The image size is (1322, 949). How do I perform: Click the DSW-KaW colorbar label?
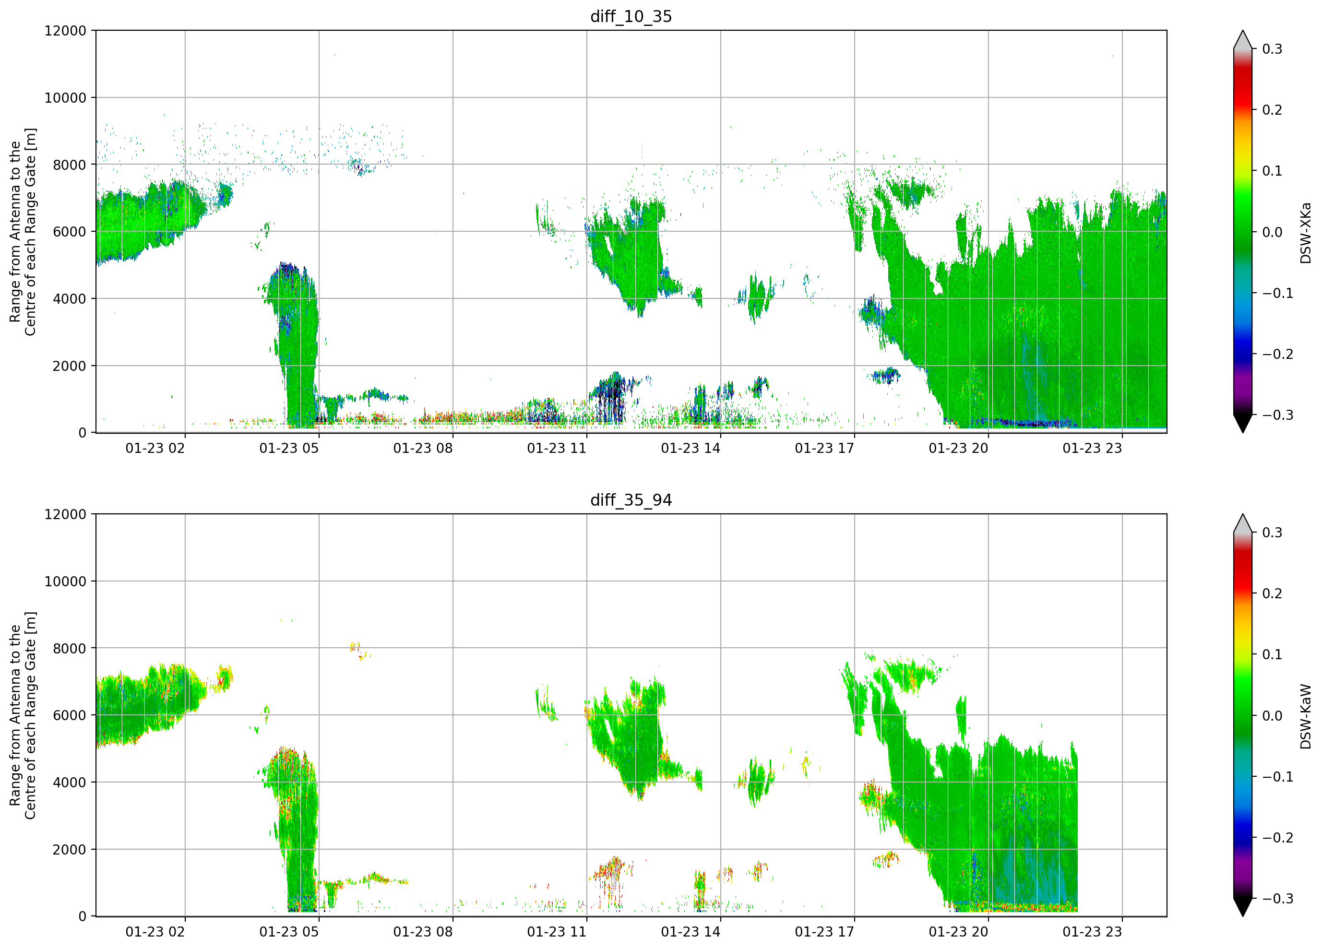coord(1306,716)
